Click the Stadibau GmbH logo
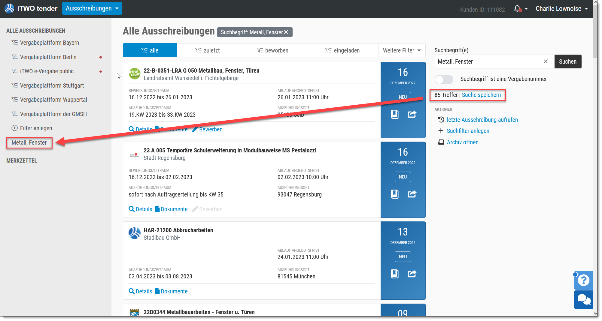Image resolution: width=602 pixels, height=321 pixels. (x=135, y=233)
